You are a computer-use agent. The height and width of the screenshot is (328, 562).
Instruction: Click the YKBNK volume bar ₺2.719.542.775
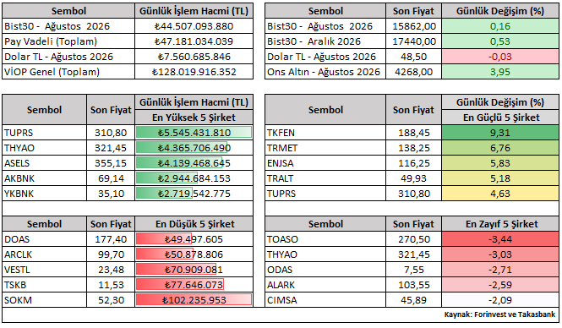coord(194,194)
